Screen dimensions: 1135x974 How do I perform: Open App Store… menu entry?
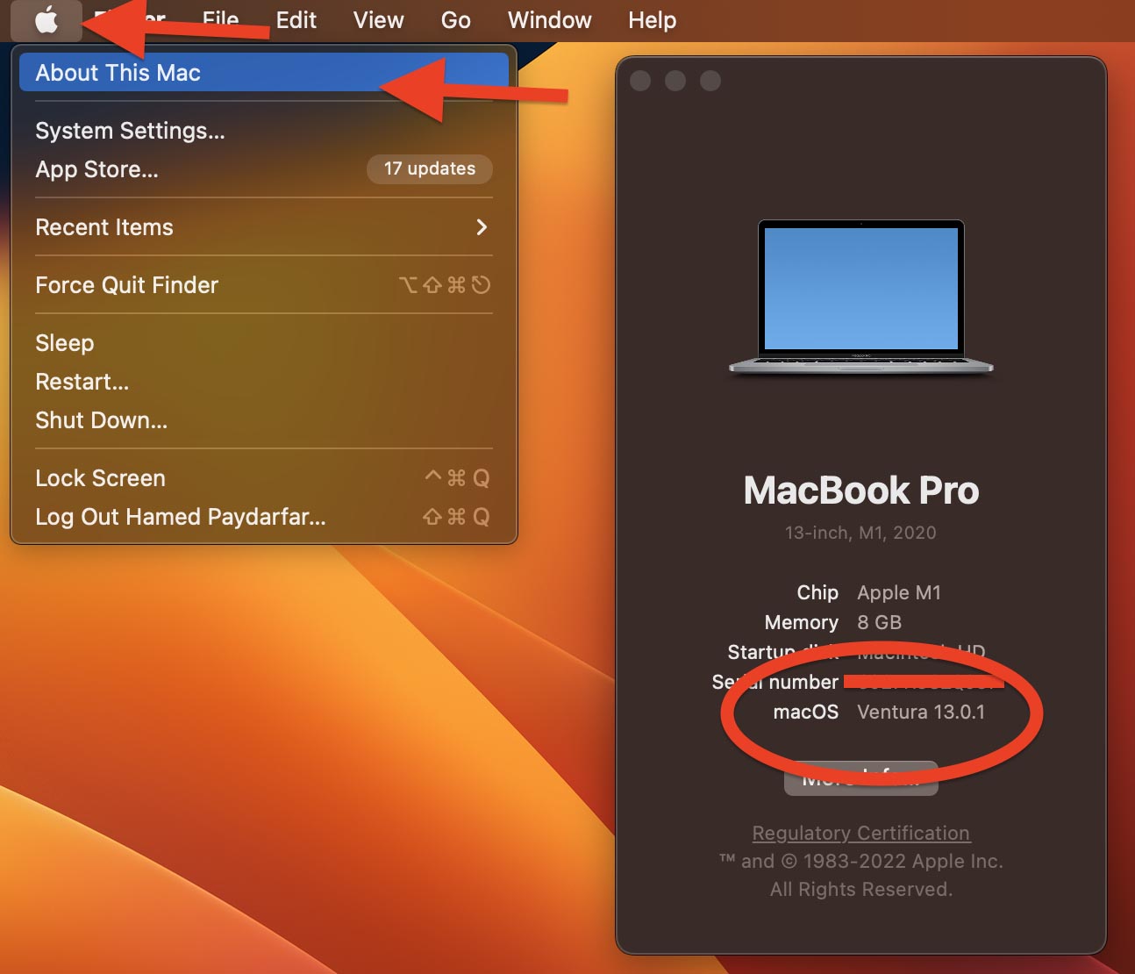click(x=264, y=169)
